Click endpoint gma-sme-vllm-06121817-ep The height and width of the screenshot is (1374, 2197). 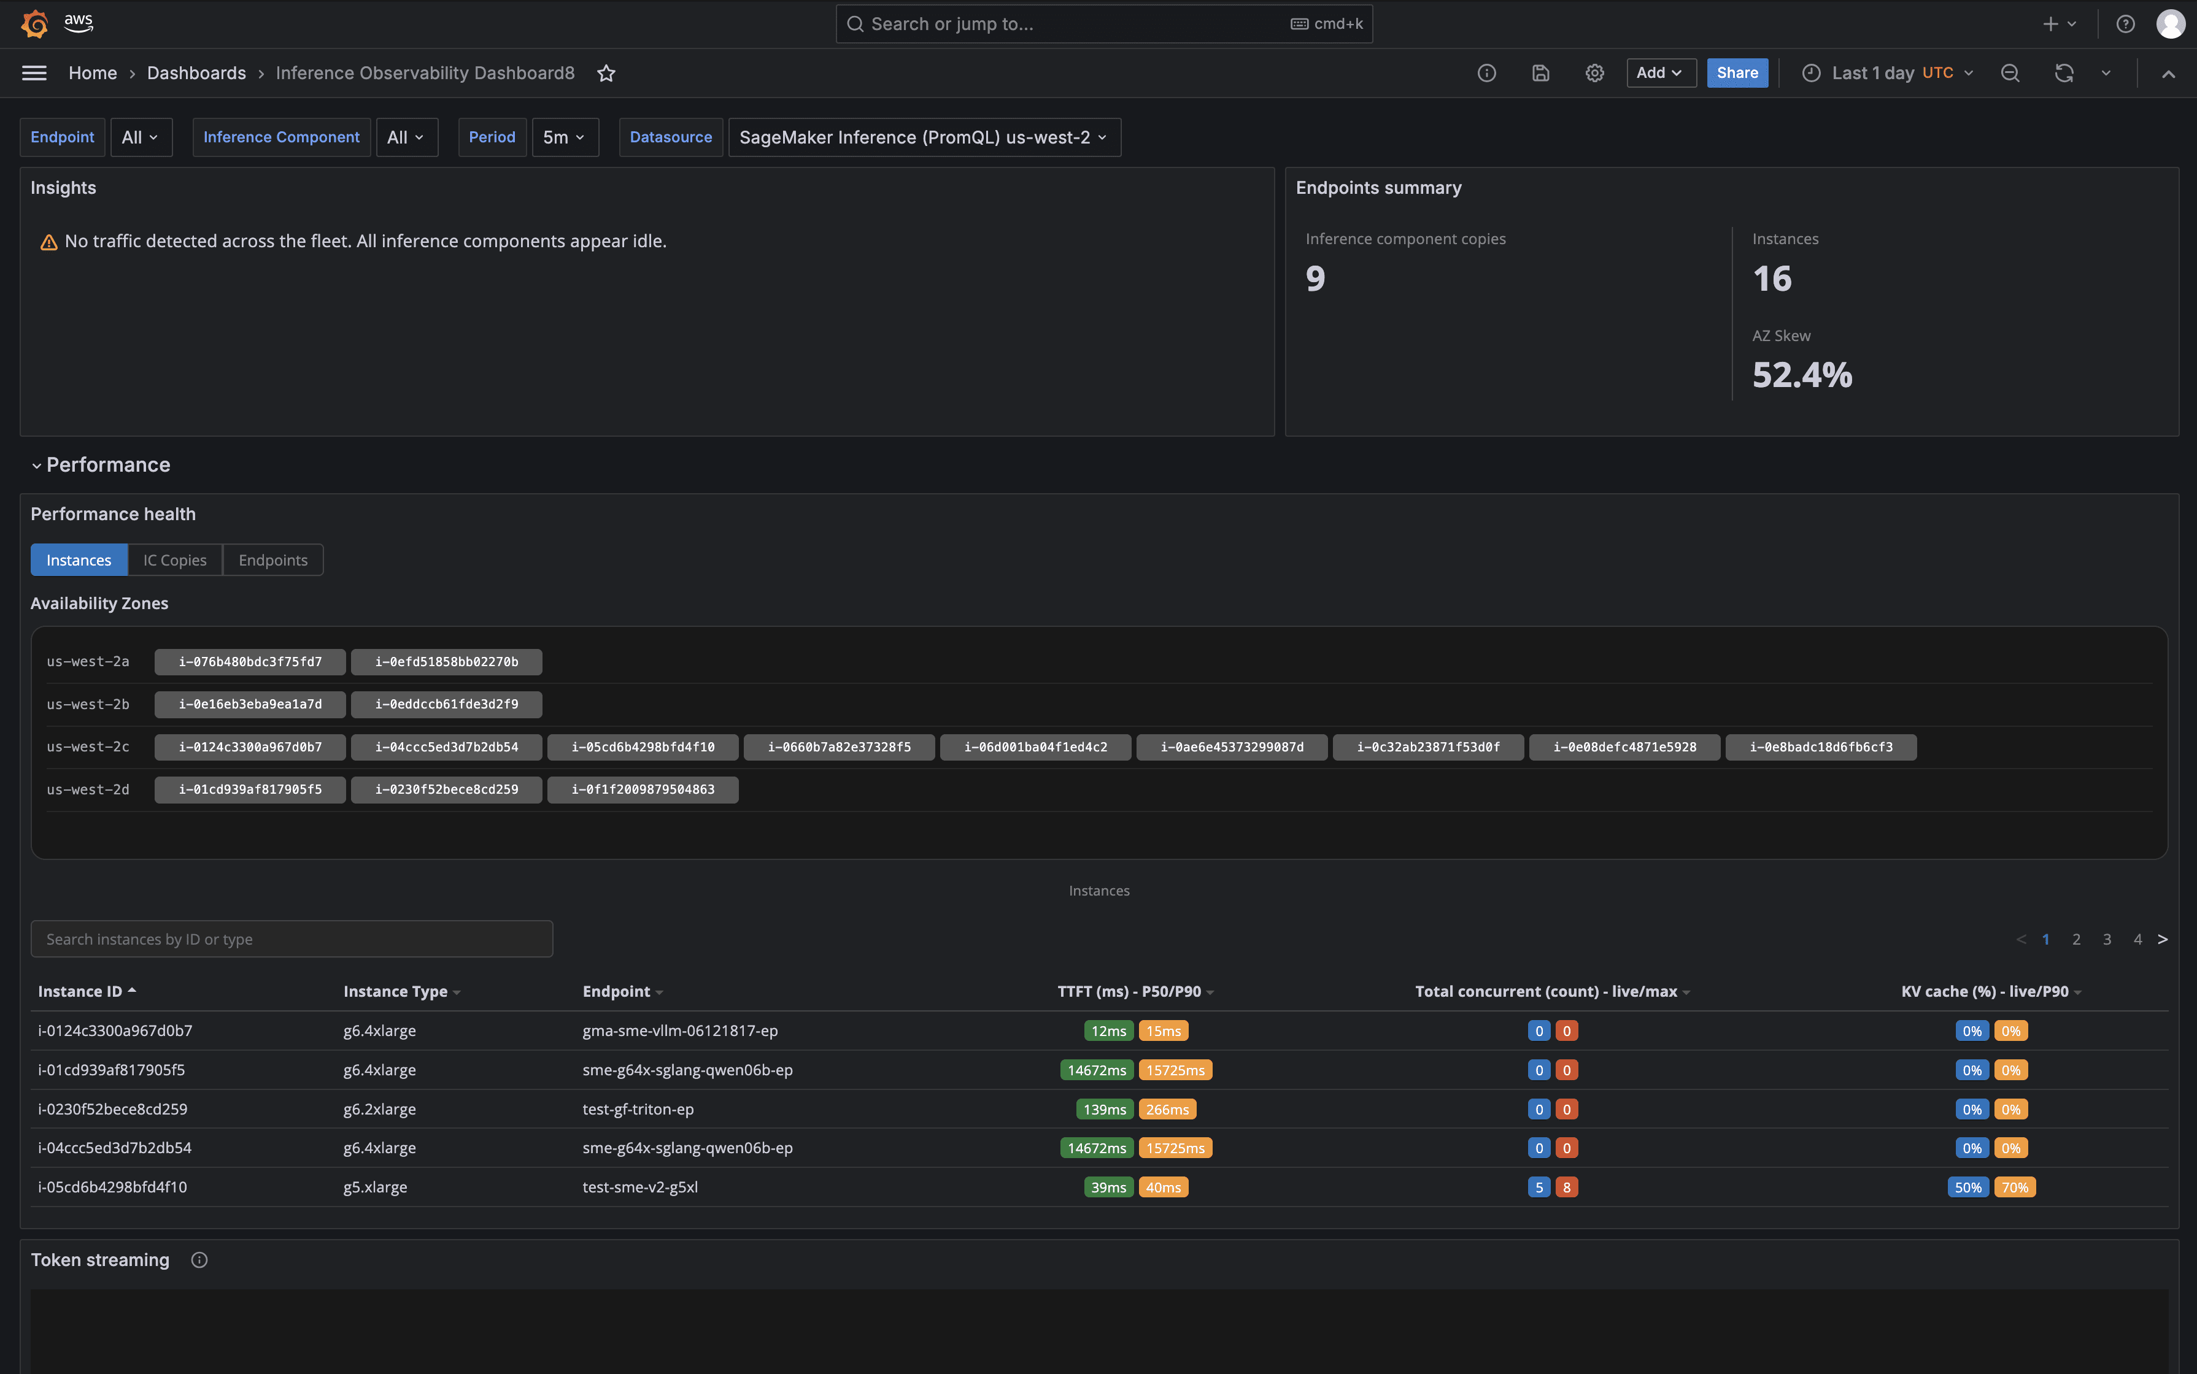pyautogui.click(x=680, y=1030)
